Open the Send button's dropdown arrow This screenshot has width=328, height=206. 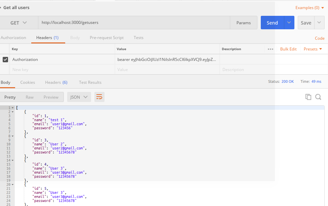(288, 23)
